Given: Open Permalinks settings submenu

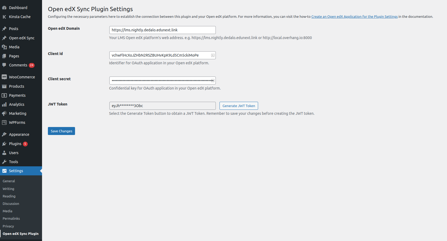Looking at the screenshot, I should (x=11, y=219).
